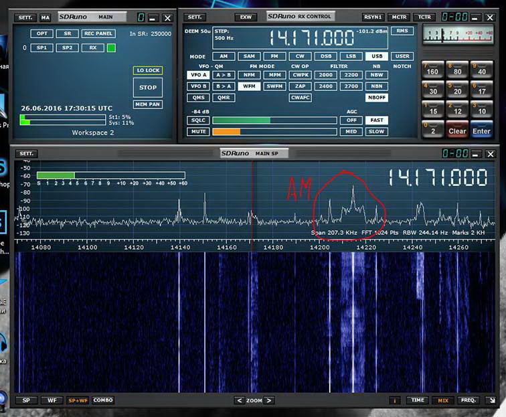506x417 pixels.
Task: Switch to LSB mode
Action: click(x=351, y=56)
